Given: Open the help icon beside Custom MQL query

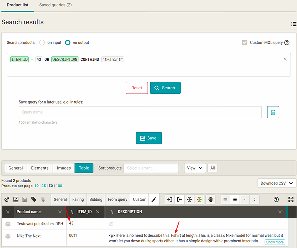Looking at the screenshot, I should tap(287, 43).
